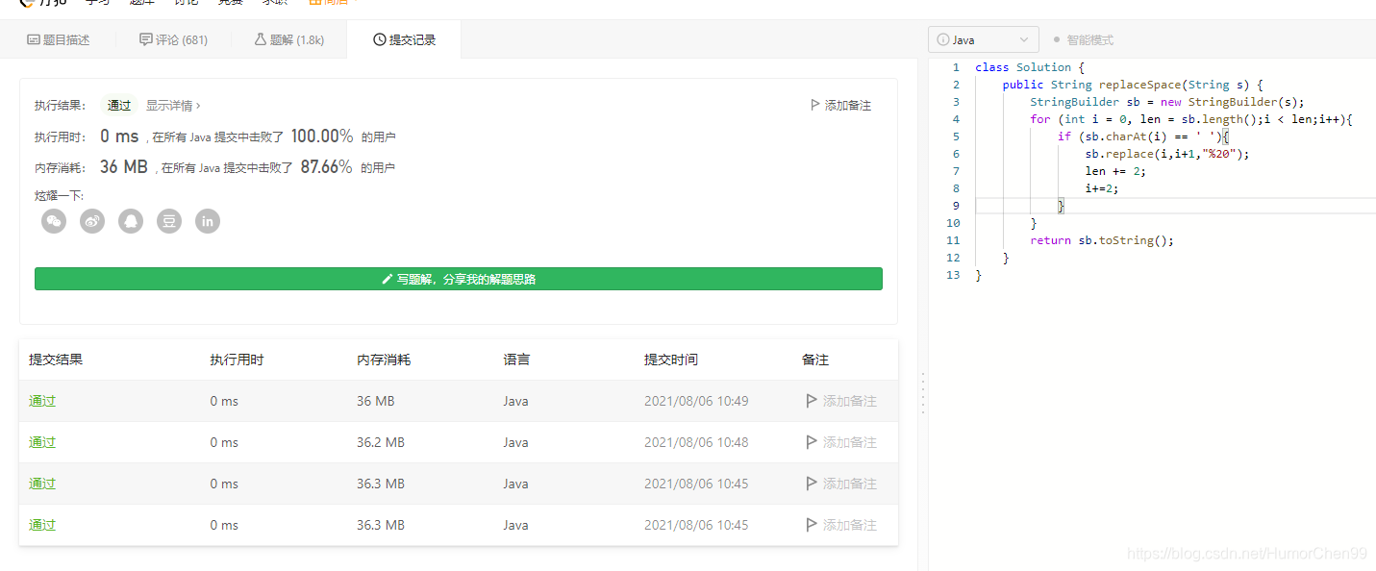Open the Java language dropdown
The height and width of the screenshot is (571, 1376).
(x=983, y=39)
